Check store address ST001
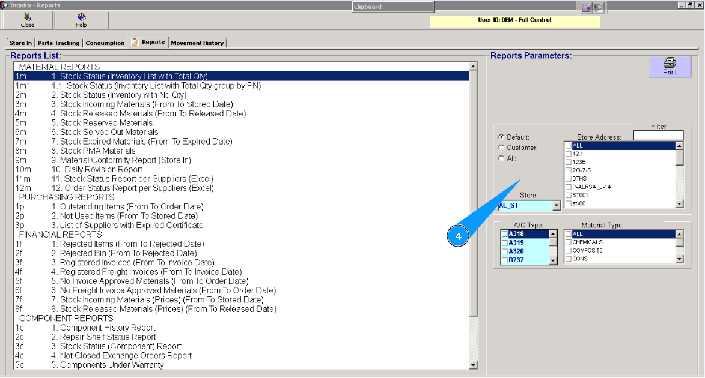Viewport: 705px width, 378px height. coord(569,195)
